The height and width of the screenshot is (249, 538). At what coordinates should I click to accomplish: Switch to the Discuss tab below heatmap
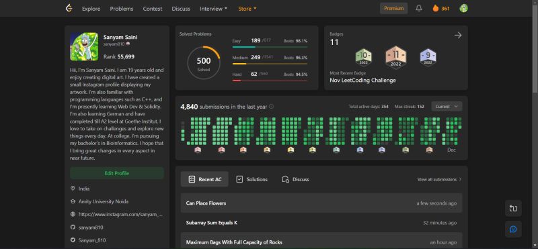pos(295,179)
